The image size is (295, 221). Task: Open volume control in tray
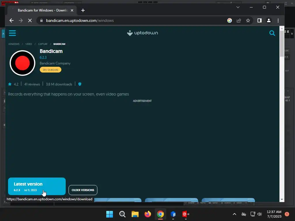260,214
